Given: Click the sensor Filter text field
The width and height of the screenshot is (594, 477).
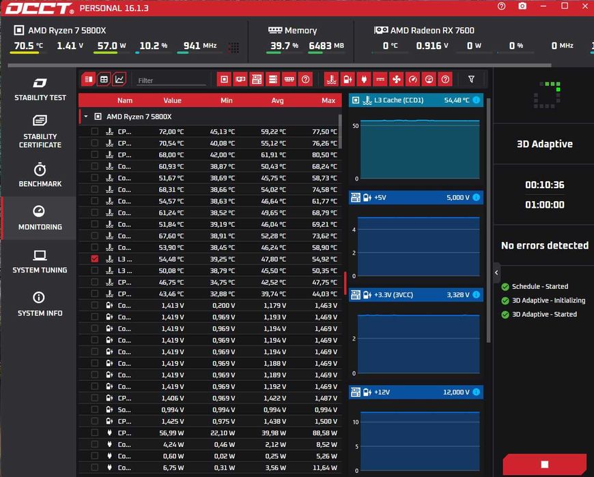Looking at the screenshot, I should click(x=171, y=80).
